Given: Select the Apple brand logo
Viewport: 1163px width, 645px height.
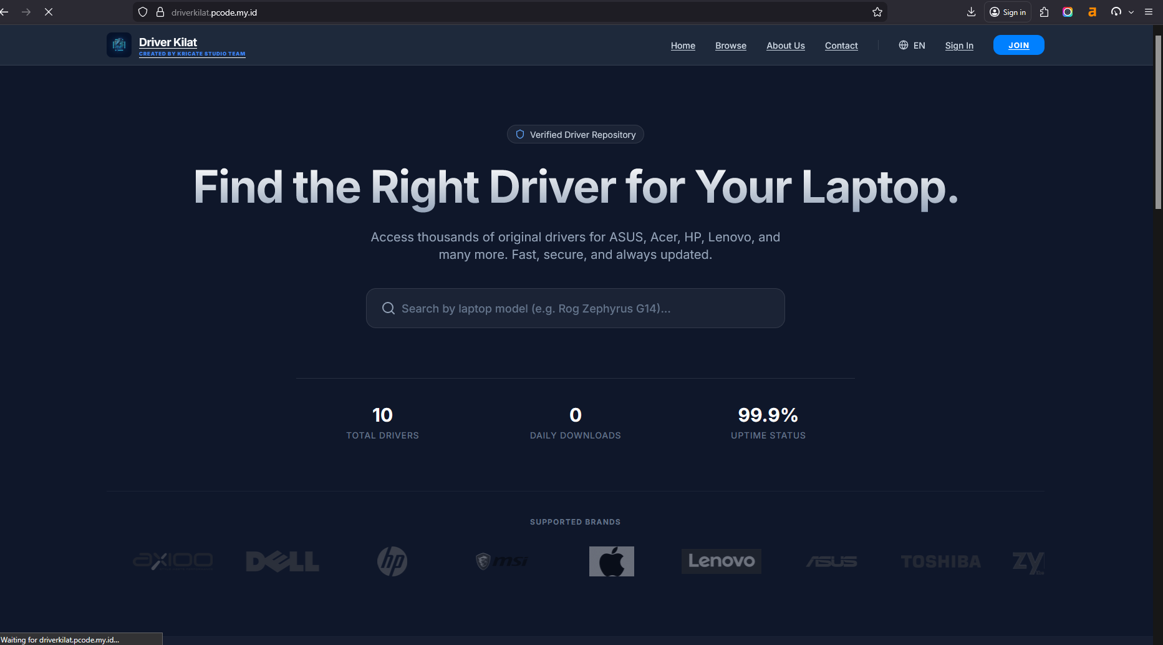Looking at the screenshot, I should (611, 561).
